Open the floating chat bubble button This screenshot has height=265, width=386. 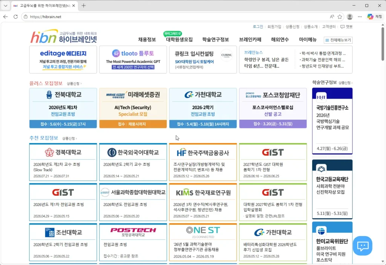point(363,246)
